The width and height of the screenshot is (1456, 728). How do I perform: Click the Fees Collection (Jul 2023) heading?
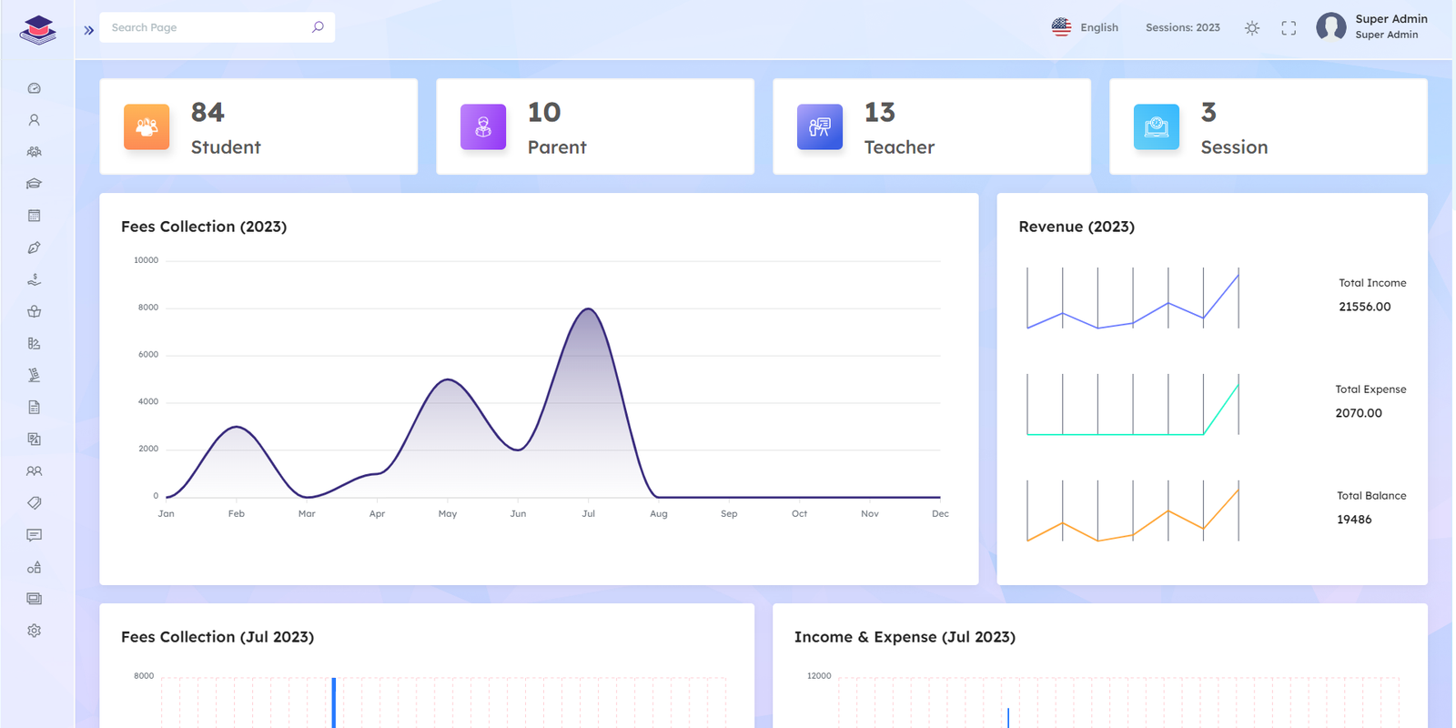click(x=217, y=637)
